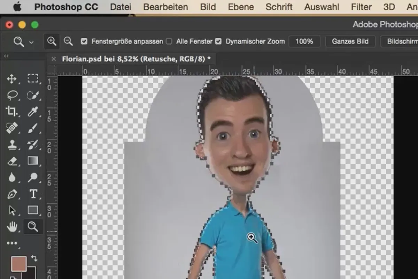Image resolution: width=418 pixels, height=279 pixels.
Task: Choose the Crop tool
Action: tap(11, 112)
